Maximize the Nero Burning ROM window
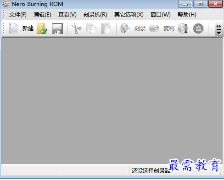The height and width of the screenshot is (180, 224). pyautogui.click(x=200, y=4)
